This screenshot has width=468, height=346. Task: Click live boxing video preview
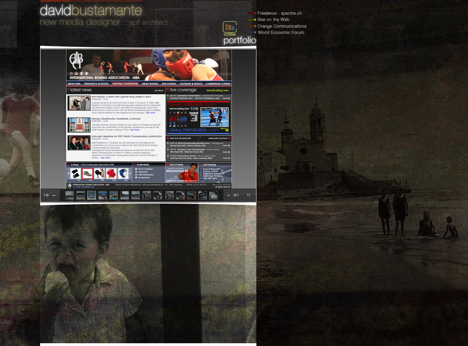coord(215,117)
